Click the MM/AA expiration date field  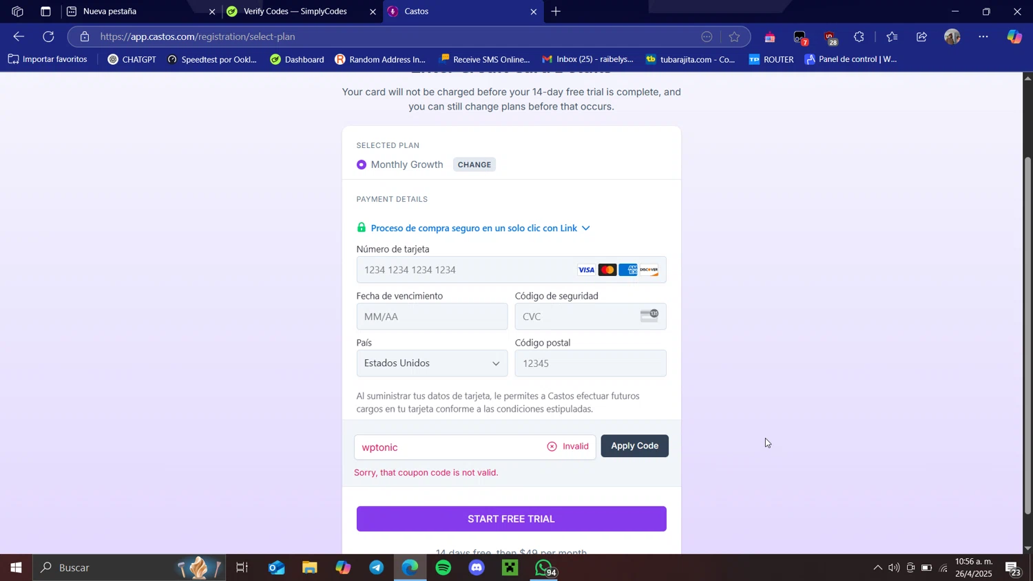point(432,317)
